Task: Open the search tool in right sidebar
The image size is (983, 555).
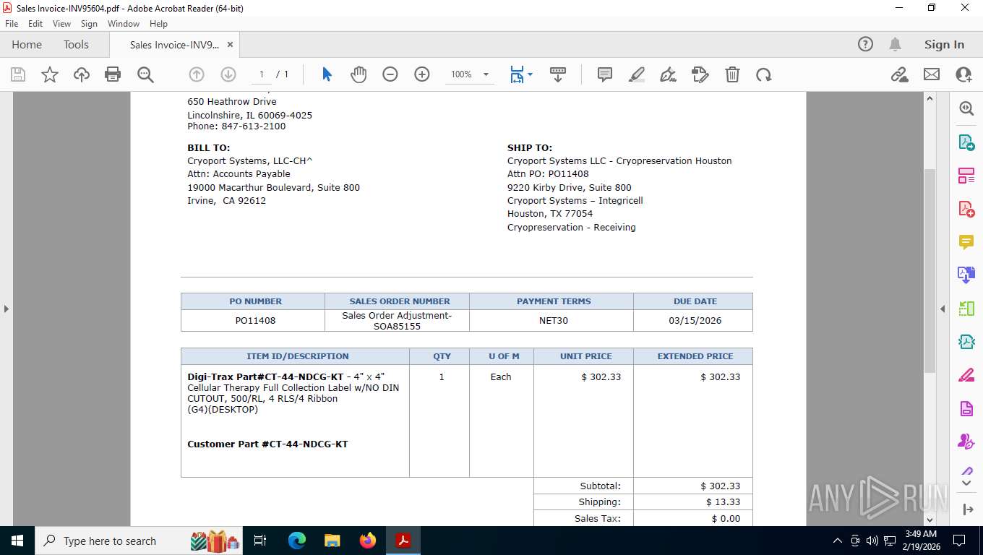Action: tap(966, 108)
